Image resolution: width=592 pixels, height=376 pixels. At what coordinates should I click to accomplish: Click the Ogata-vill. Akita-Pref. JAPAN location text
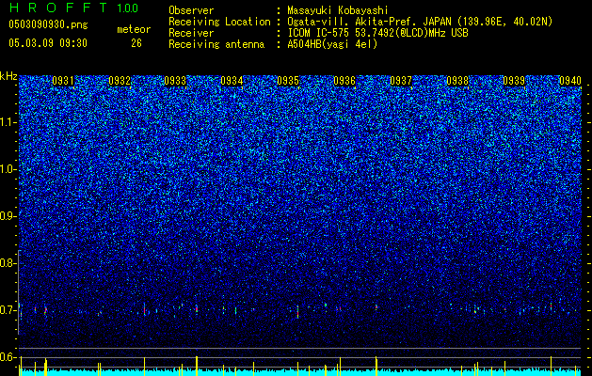click(x=420, y=22)
